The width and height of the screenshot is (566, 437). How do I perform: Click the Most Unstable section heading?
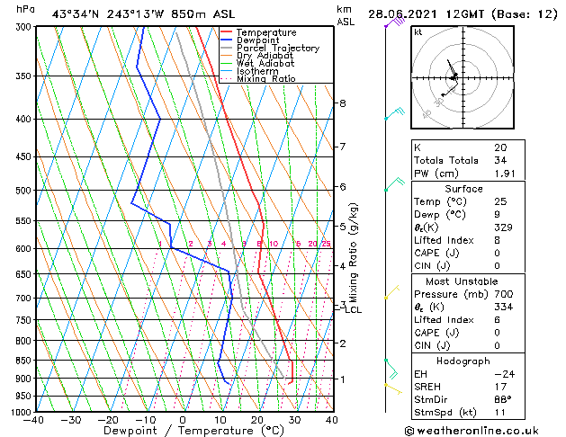[x=462, y=281]
